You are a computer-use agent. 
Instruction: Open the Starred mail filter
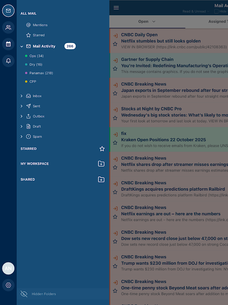coord(39,35)
